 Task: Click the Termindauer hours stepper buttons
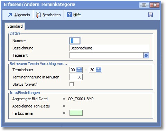coord(79,70)
